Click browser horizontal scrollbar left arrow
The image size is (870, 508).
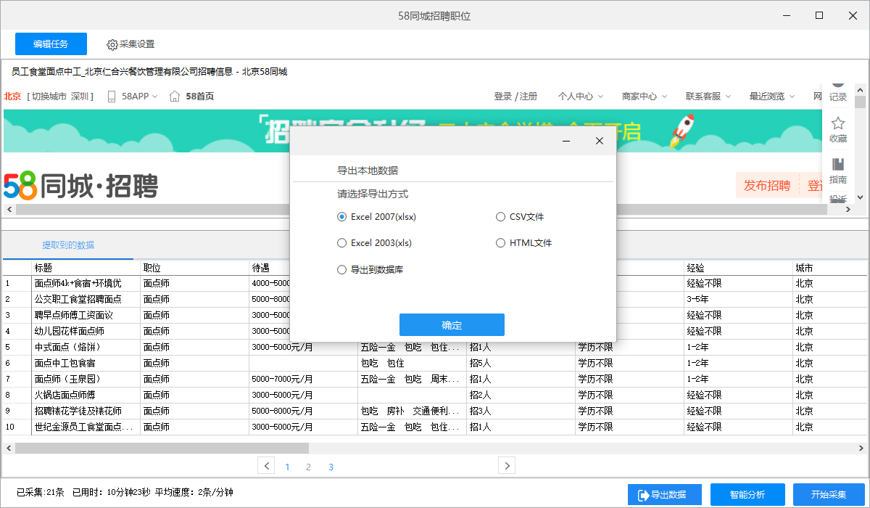[x=9, y=210]
